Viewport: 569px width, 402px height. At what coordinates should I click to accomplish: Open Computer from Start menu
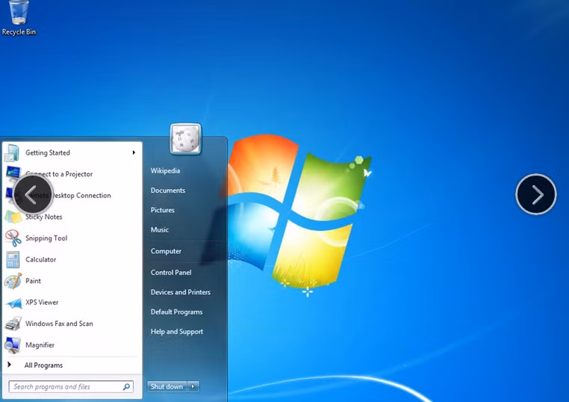point(166,251)
